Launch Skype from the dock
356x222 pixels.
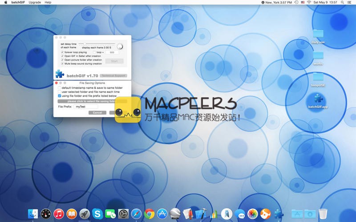(97, 214)
